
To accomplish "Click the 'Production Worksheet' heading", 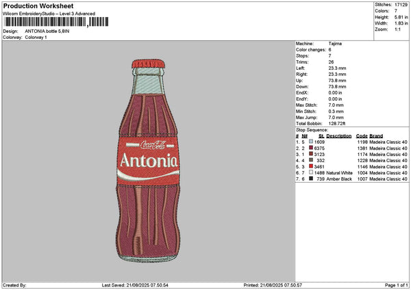I will tap(38, 5).
